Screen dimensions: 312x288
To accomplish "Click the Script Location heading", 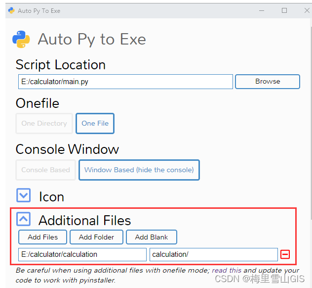I will click(x=61, y=65).
